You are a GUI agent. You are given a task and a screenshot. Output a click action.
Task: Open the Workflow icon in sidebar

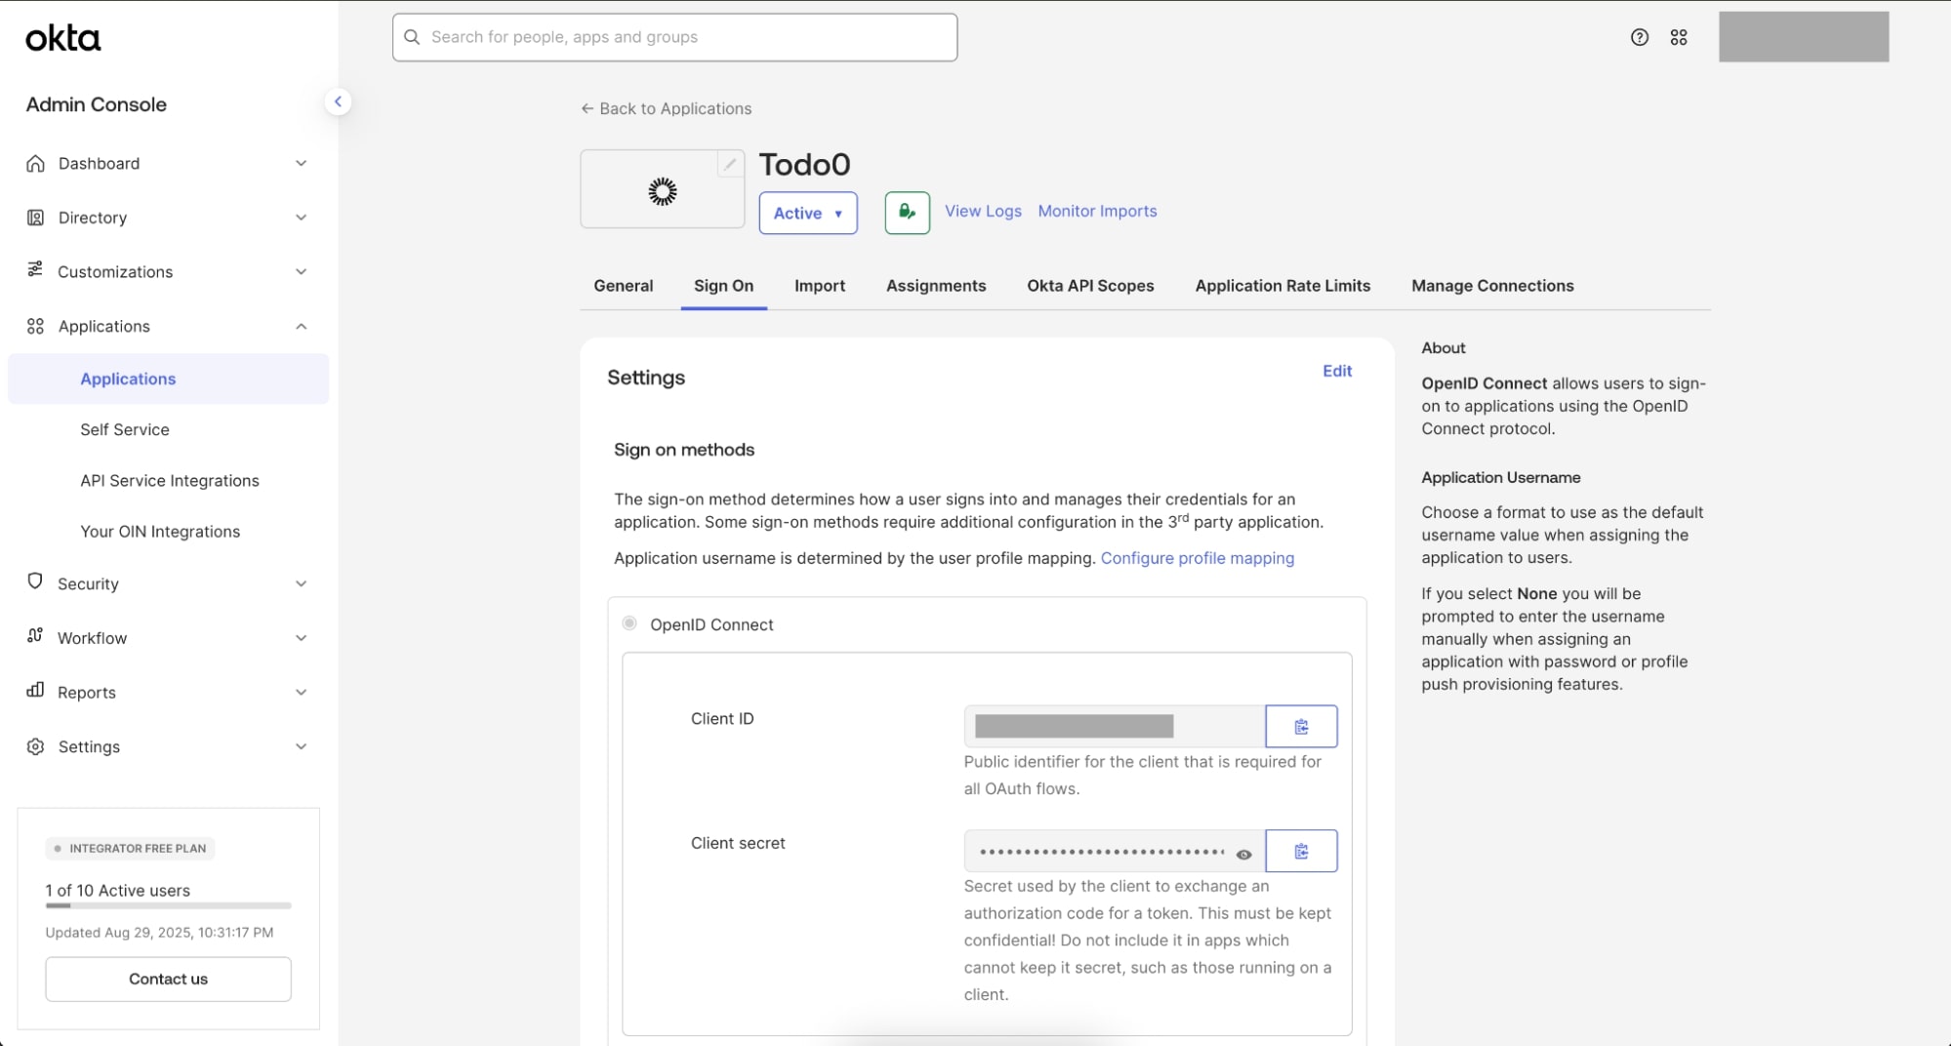[x=35, y=637]
